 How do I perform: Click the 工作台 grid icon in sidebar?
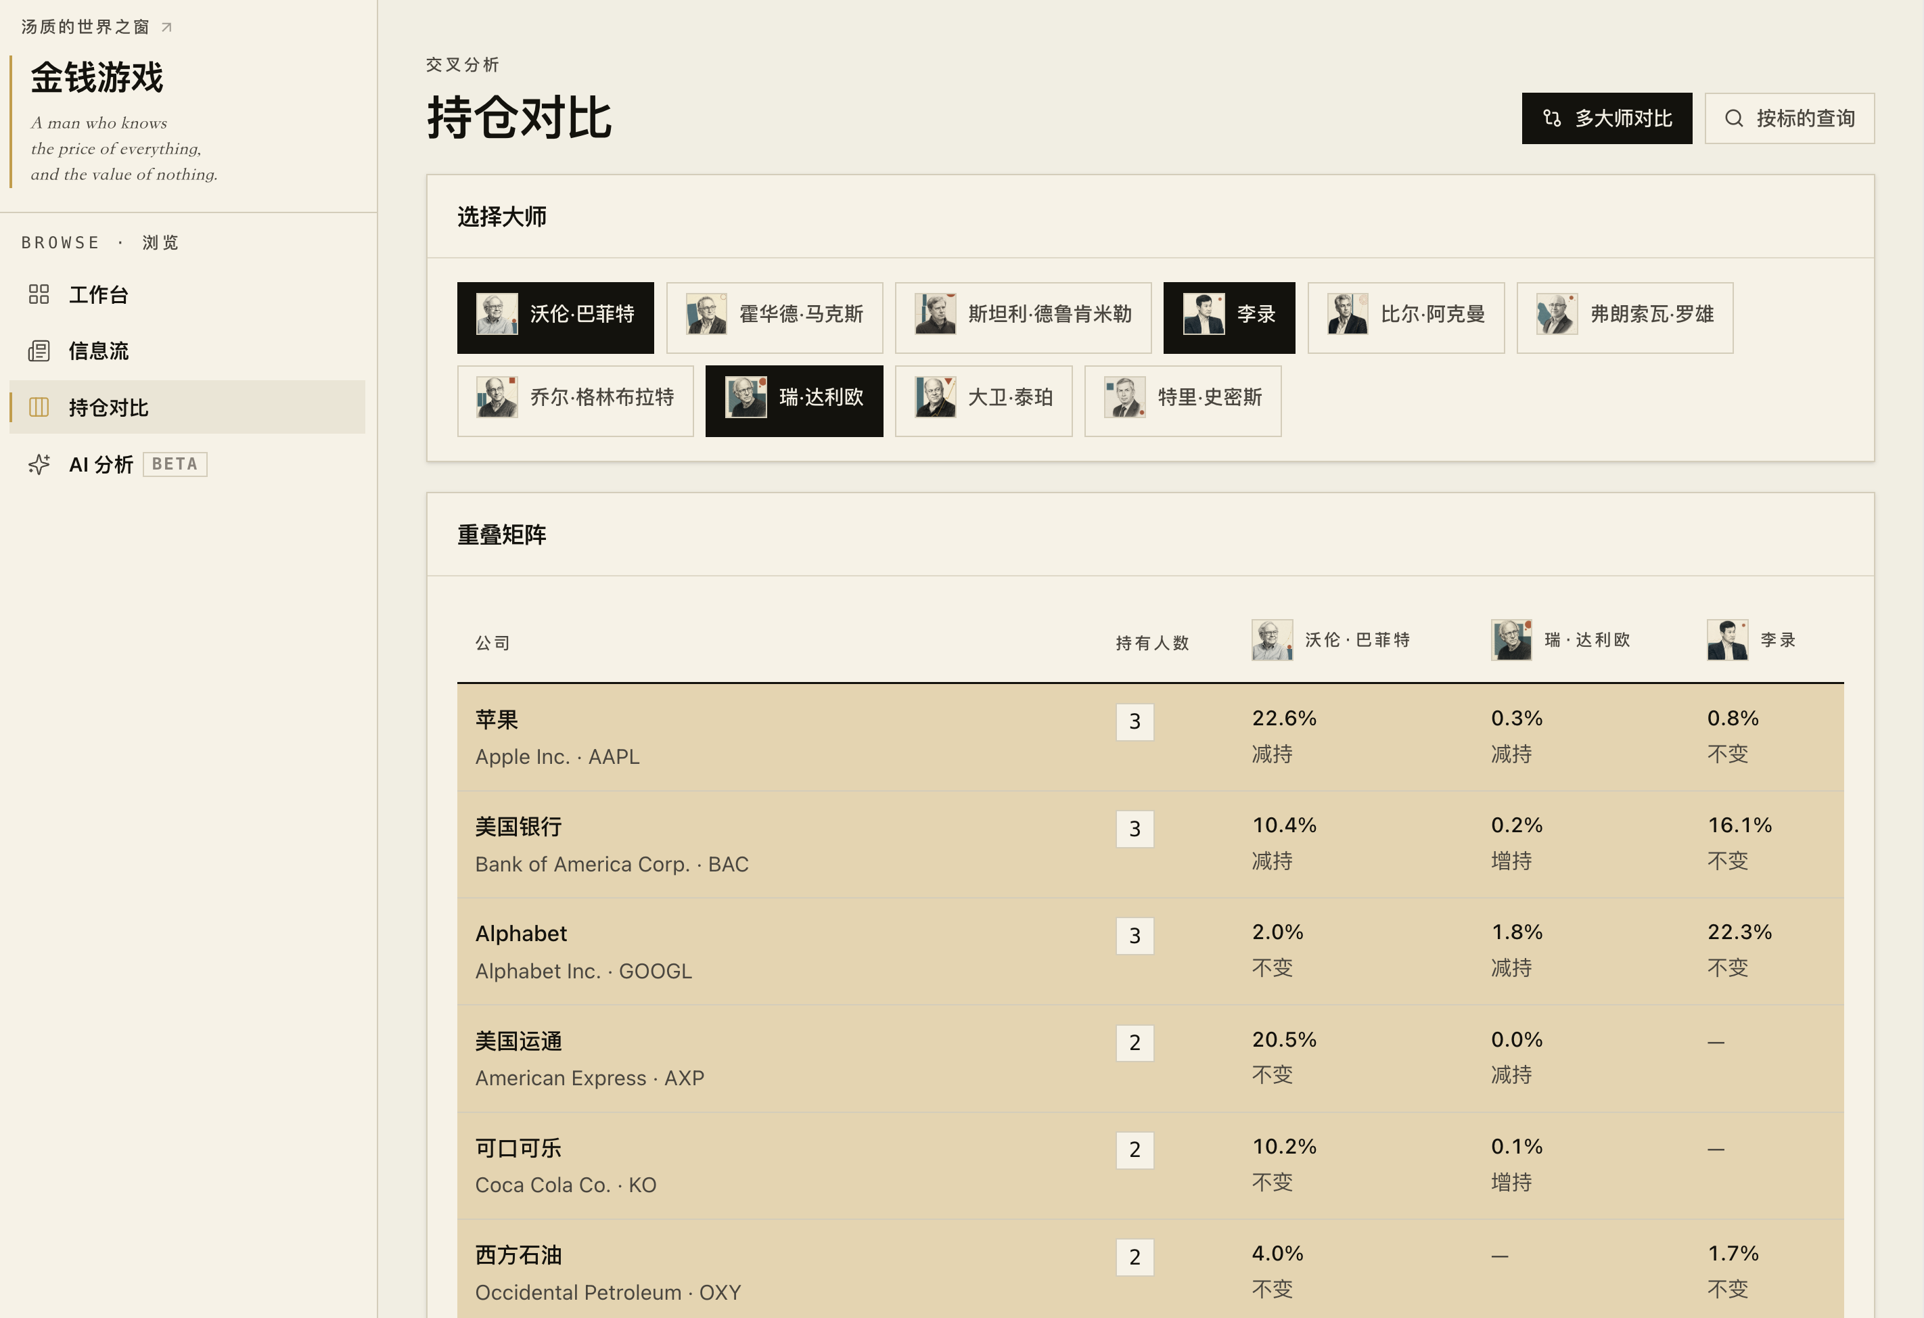[x=39, y=295]
